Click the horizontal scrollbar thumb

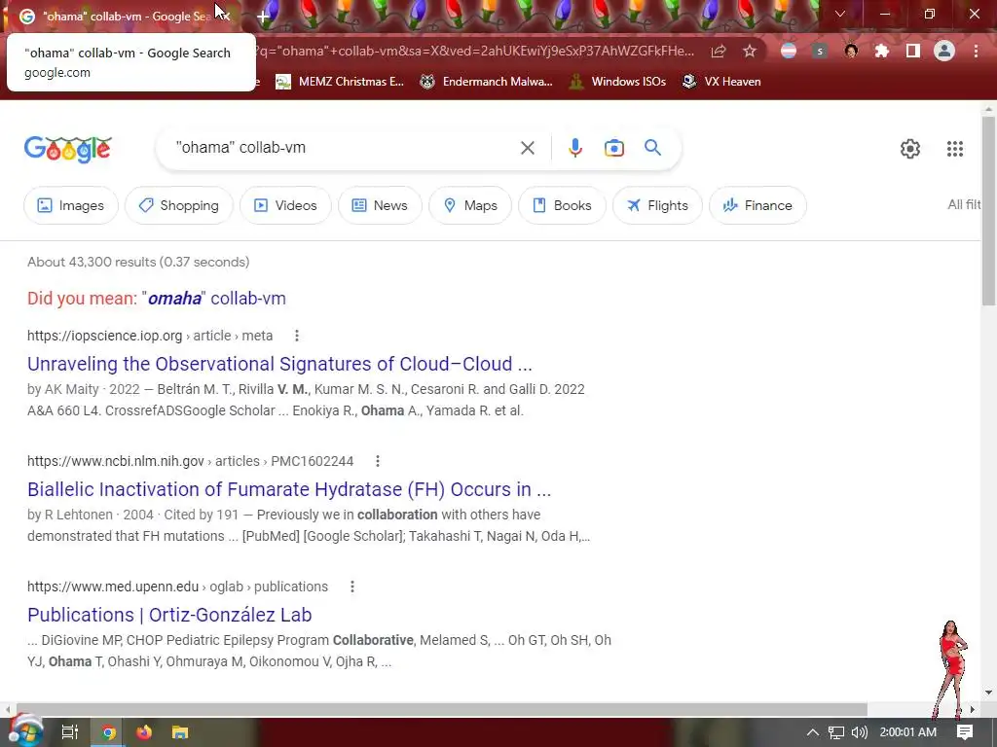pos(441,709)
